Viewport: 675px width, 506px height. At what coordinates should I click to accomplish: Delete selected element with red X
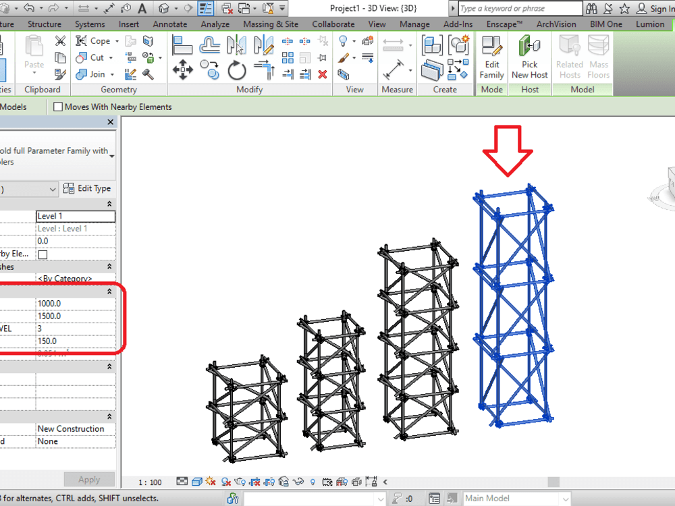323,74
